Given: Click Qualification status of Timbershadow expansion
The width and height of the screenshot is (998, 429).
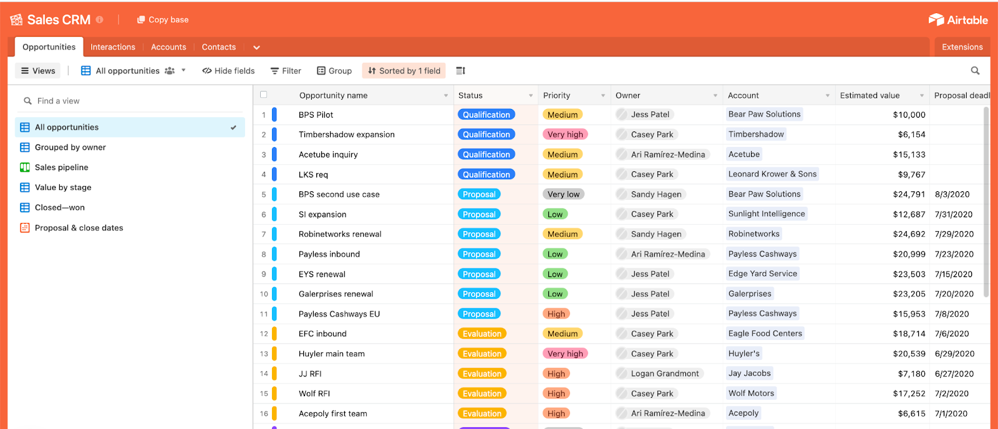Looking at the screenshot, I should click(487, 134).
